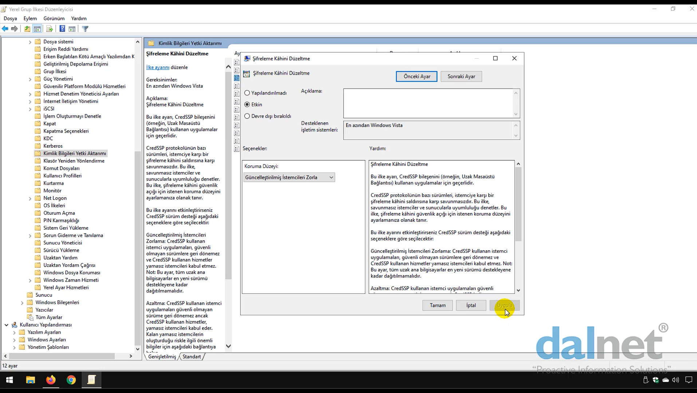This screenshot has height=393, width=697.
Task: Select the Kerberos folder in tree
Action: pyautogui.click(x=53, y=146)
